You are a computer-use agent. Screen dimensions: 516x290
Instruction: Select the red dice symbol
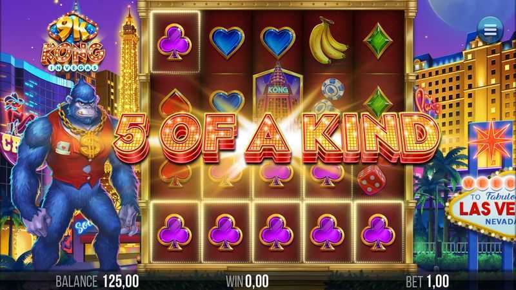coord(371,180)
